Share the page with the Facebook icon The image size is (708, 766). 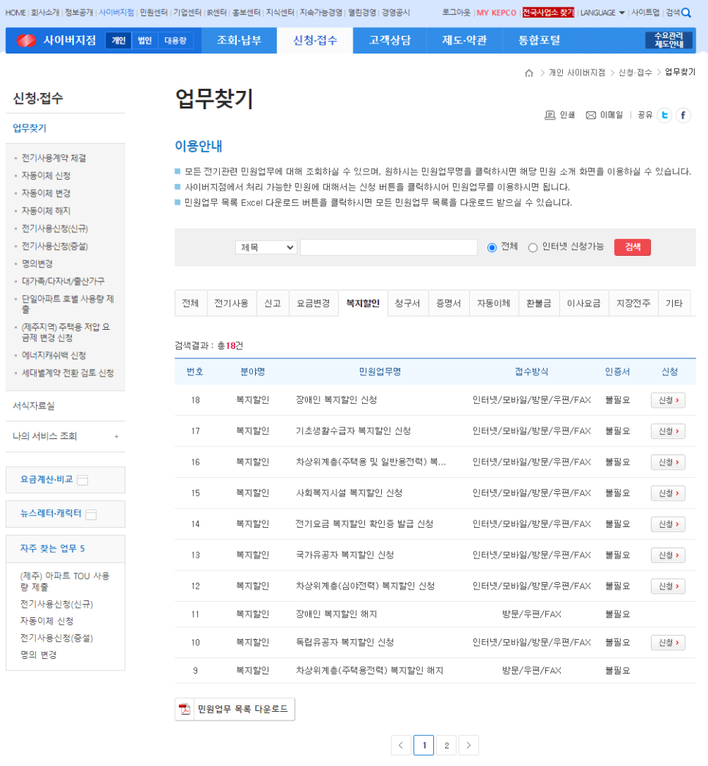click(682, 115)
